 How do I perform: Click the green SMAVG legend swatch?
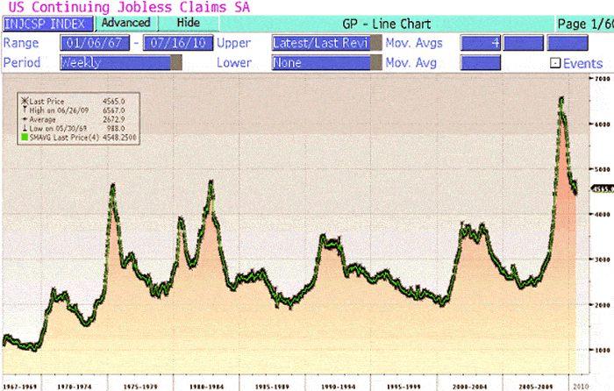[24, 138]
